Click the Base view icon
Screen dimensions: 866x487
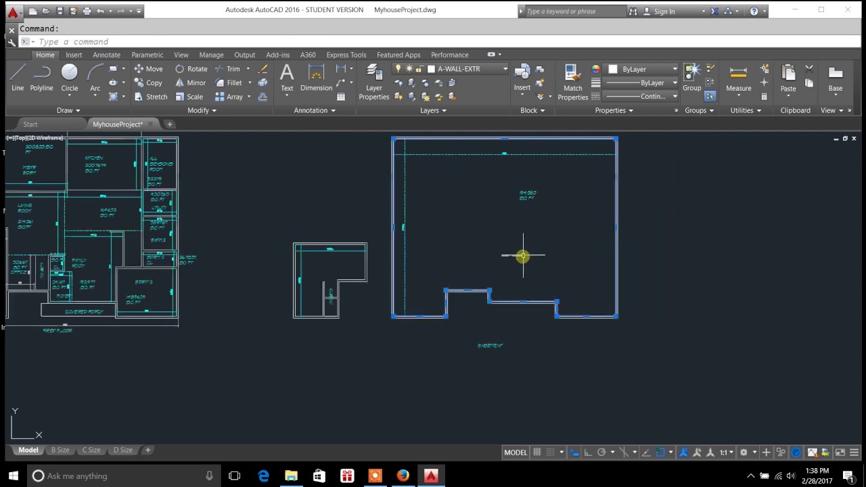coord(836,77)
